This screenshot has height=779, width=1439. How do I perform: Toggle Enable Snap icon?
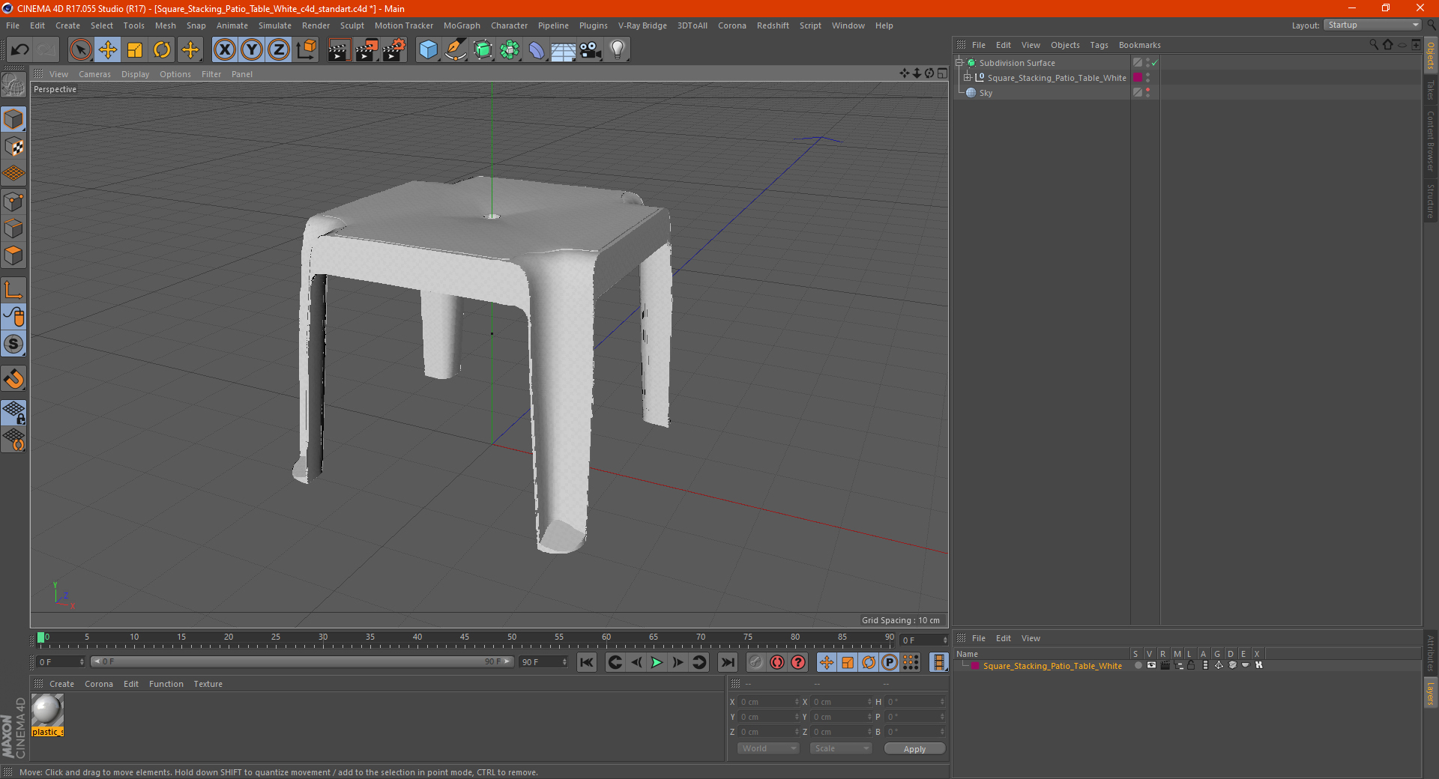(x=13, y=379)
